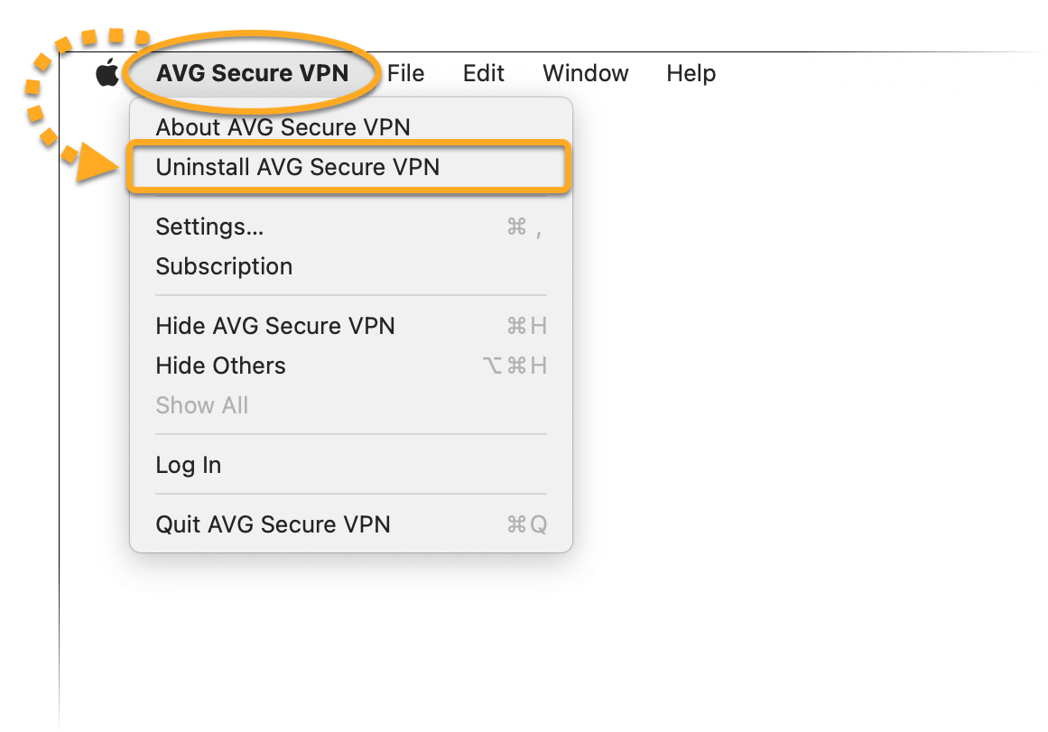Open the Edit menu
Screen dimensions: 1048x732
(483, 74)
